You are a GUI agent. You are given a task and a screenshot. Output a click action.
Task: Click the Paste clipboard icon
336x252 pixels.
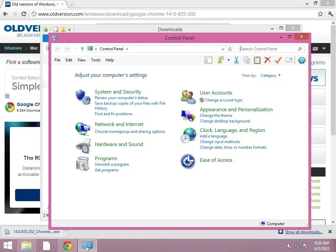[x=257, y=60]
